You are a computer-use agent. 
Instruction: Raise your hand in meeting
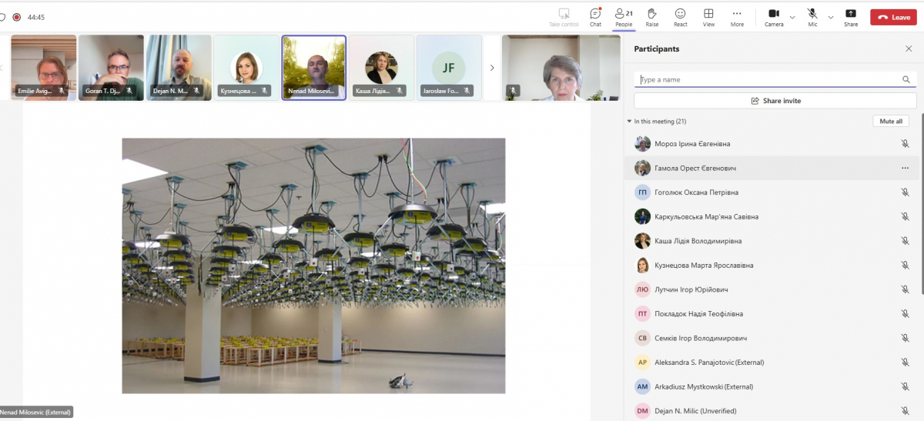651,16
